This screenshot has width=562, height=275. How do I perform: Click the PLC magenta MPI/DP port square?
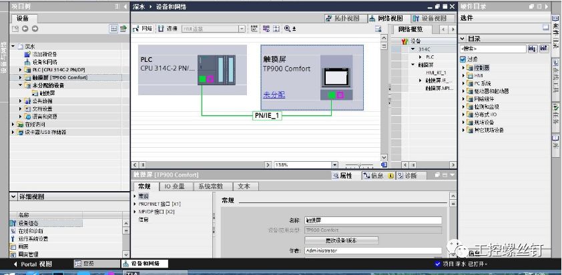[210, 79]
